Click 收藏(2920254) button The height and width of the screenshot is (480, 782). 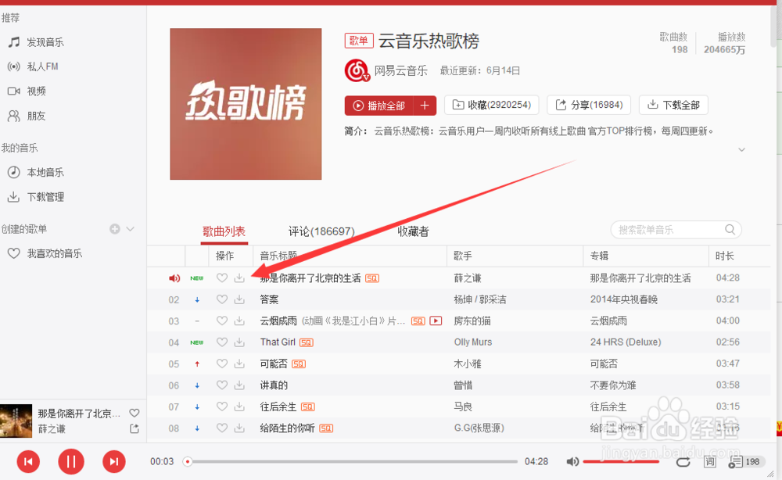492,106
